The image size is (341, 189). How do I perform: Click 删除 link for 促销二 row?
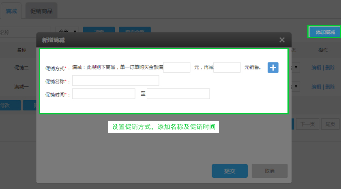coord(330,67)
